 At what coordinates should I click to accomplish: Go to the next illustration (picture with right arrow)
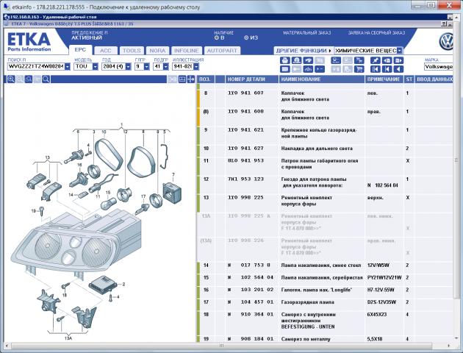[398, 60]
